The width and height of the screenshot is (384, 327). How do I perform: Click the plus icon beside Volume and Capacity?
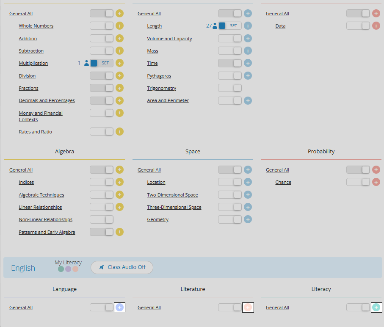pyautogui.click(x=248, y=39)
